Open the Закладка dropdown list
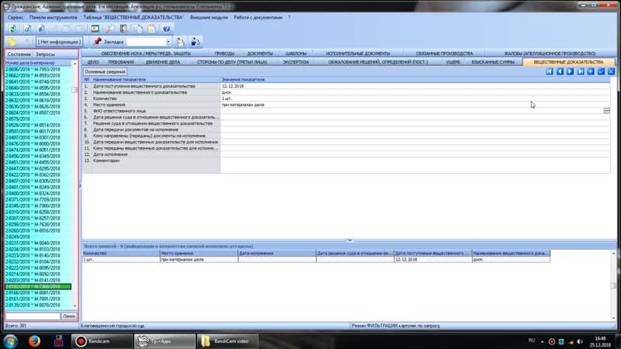This screenshot has width=621, height=349. pyautogui.click(x=168, y=42)
